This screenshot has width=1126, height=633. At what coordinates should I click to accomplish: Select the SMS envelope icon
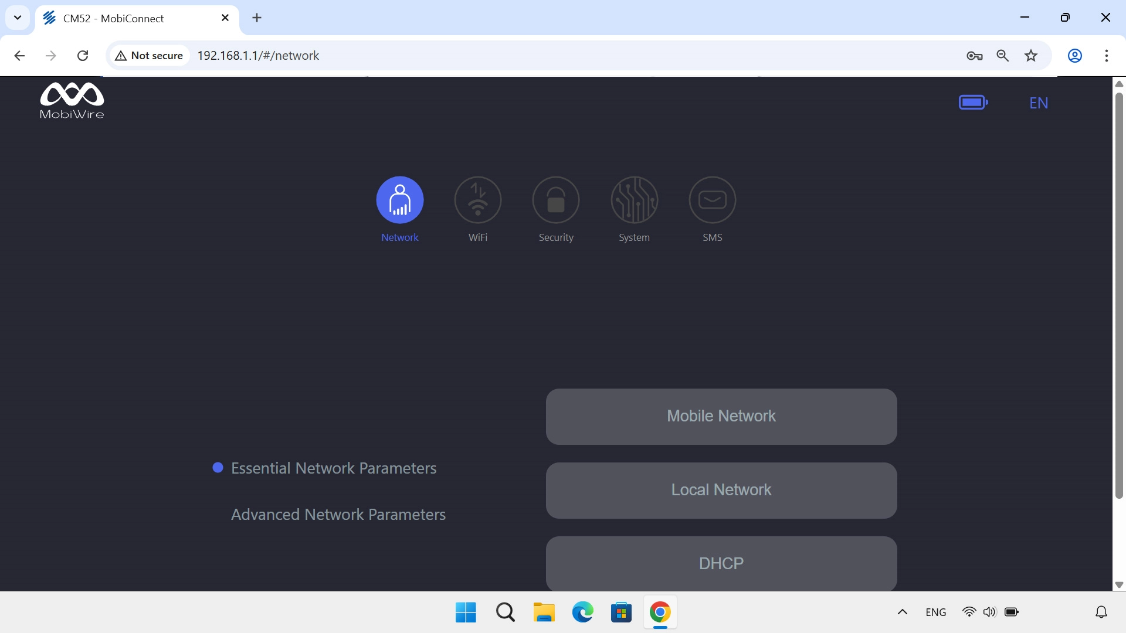click(x=712, y=200)
